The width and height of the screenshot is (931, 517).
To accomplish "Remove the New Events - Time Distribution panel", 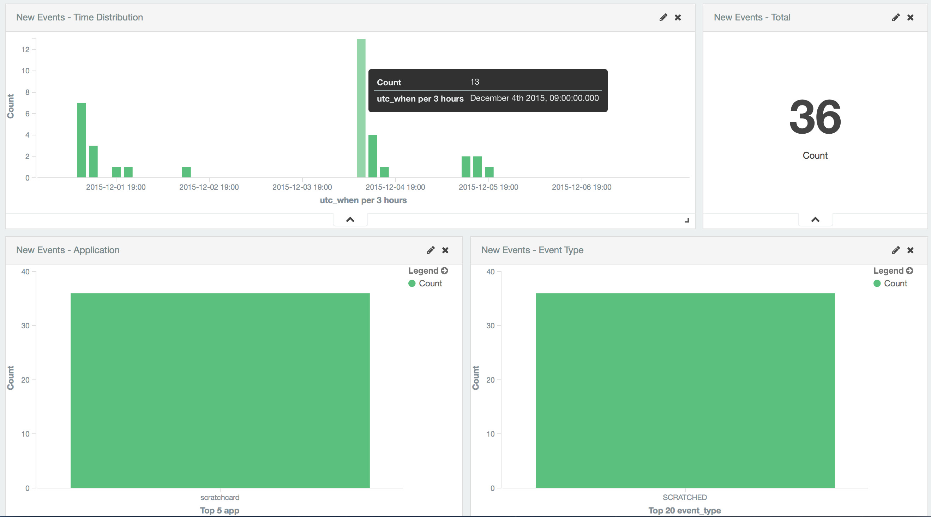I will tap(678, 17).
